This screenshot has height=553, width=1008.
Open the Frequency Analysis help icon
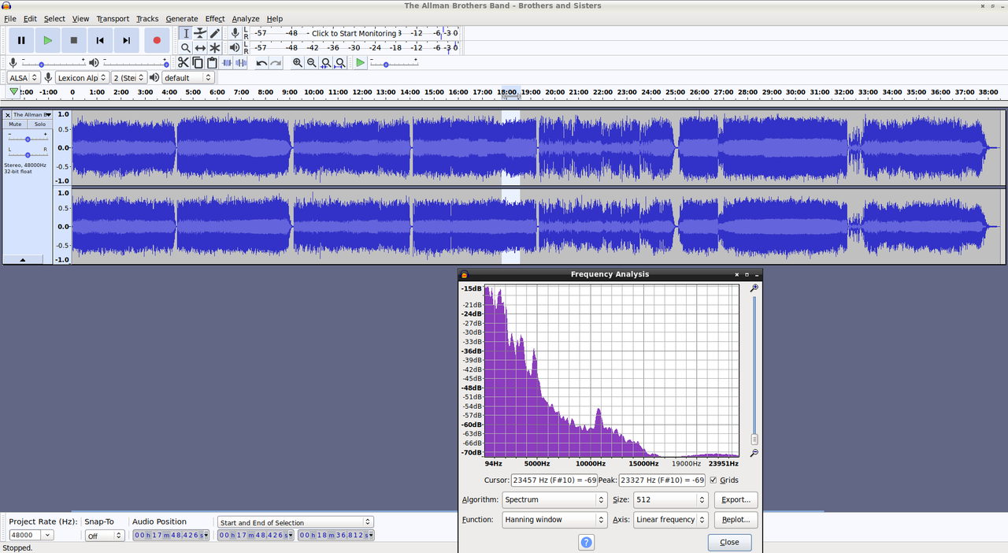click(x=587, y=542)
